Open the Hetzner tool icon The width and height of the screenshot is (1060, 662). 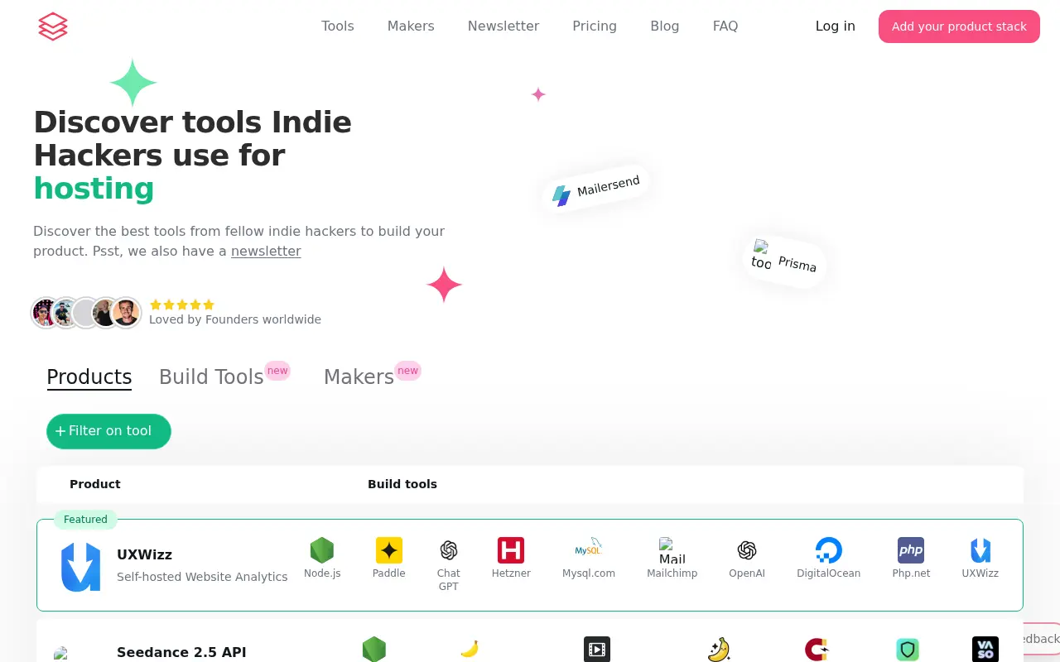coord(511,550)
